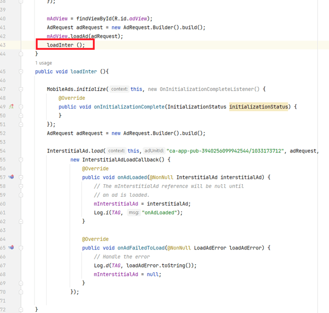Click InterstitialAdLoadCallback() on line 55
Viewport: 329px width, 313px height.
(123, 160)
